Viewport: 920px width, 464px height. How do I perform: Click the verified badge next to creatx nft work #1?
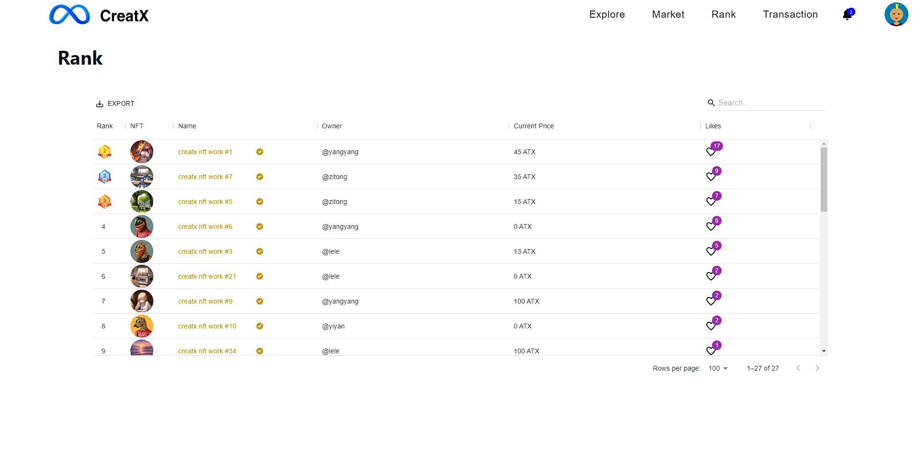[260, 151]
